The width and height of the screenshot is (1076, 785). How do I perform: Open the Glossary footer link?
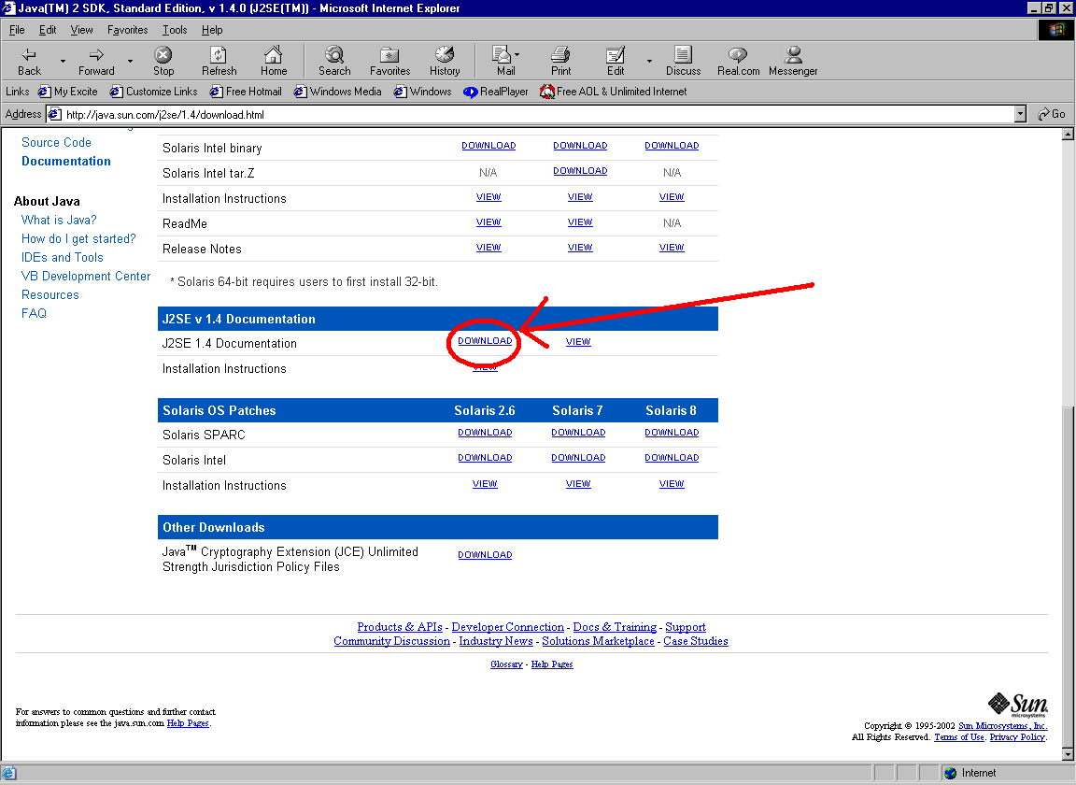[506, 664]
